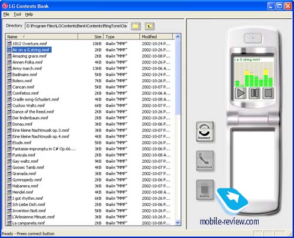Viewport: 294px width, 238px height.
Task: Click 13KB size of Army march
Action: pos(97,68)
